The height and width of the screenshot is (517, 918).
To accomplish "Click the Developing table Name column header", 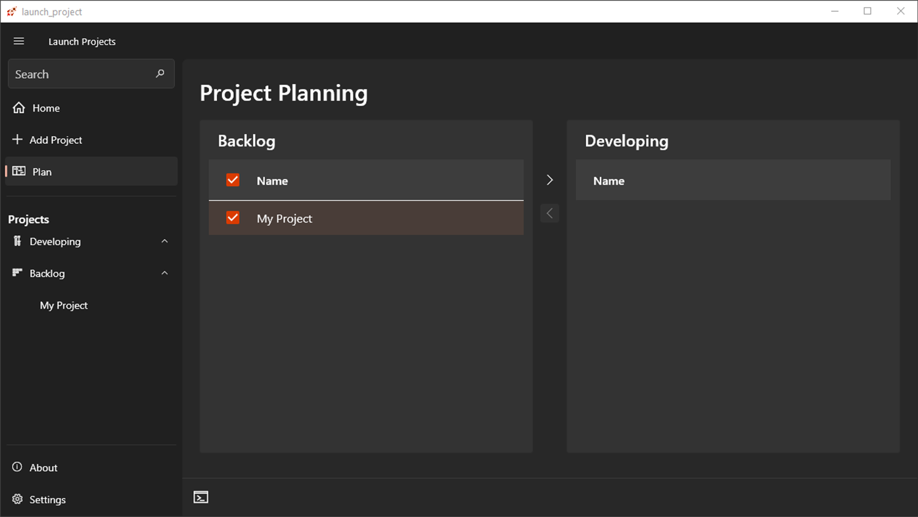I will pos(609,181).
